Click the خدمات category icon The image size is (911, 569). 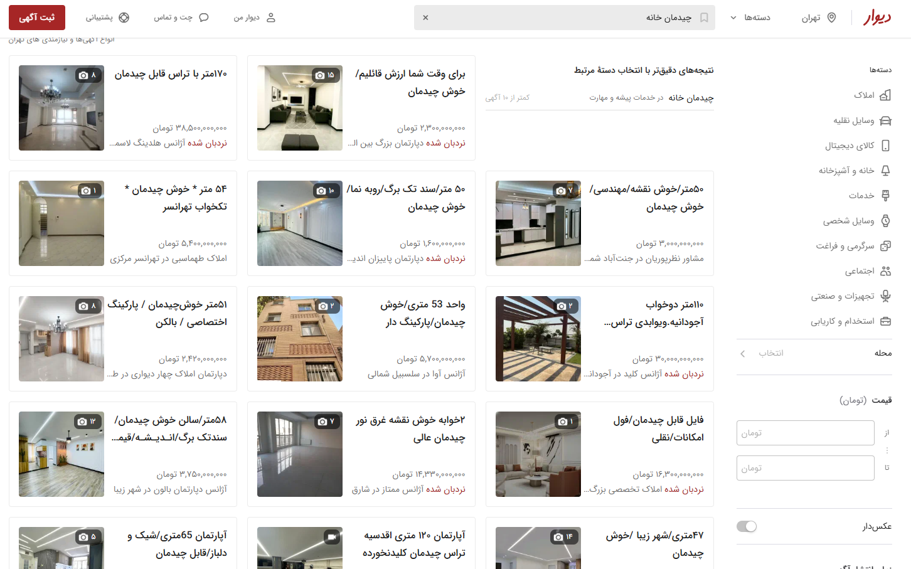[885, 196]
